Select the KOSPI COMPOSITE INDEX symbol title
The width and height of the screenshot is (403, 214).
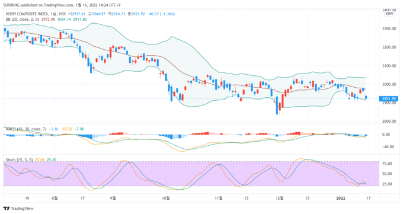27,14
